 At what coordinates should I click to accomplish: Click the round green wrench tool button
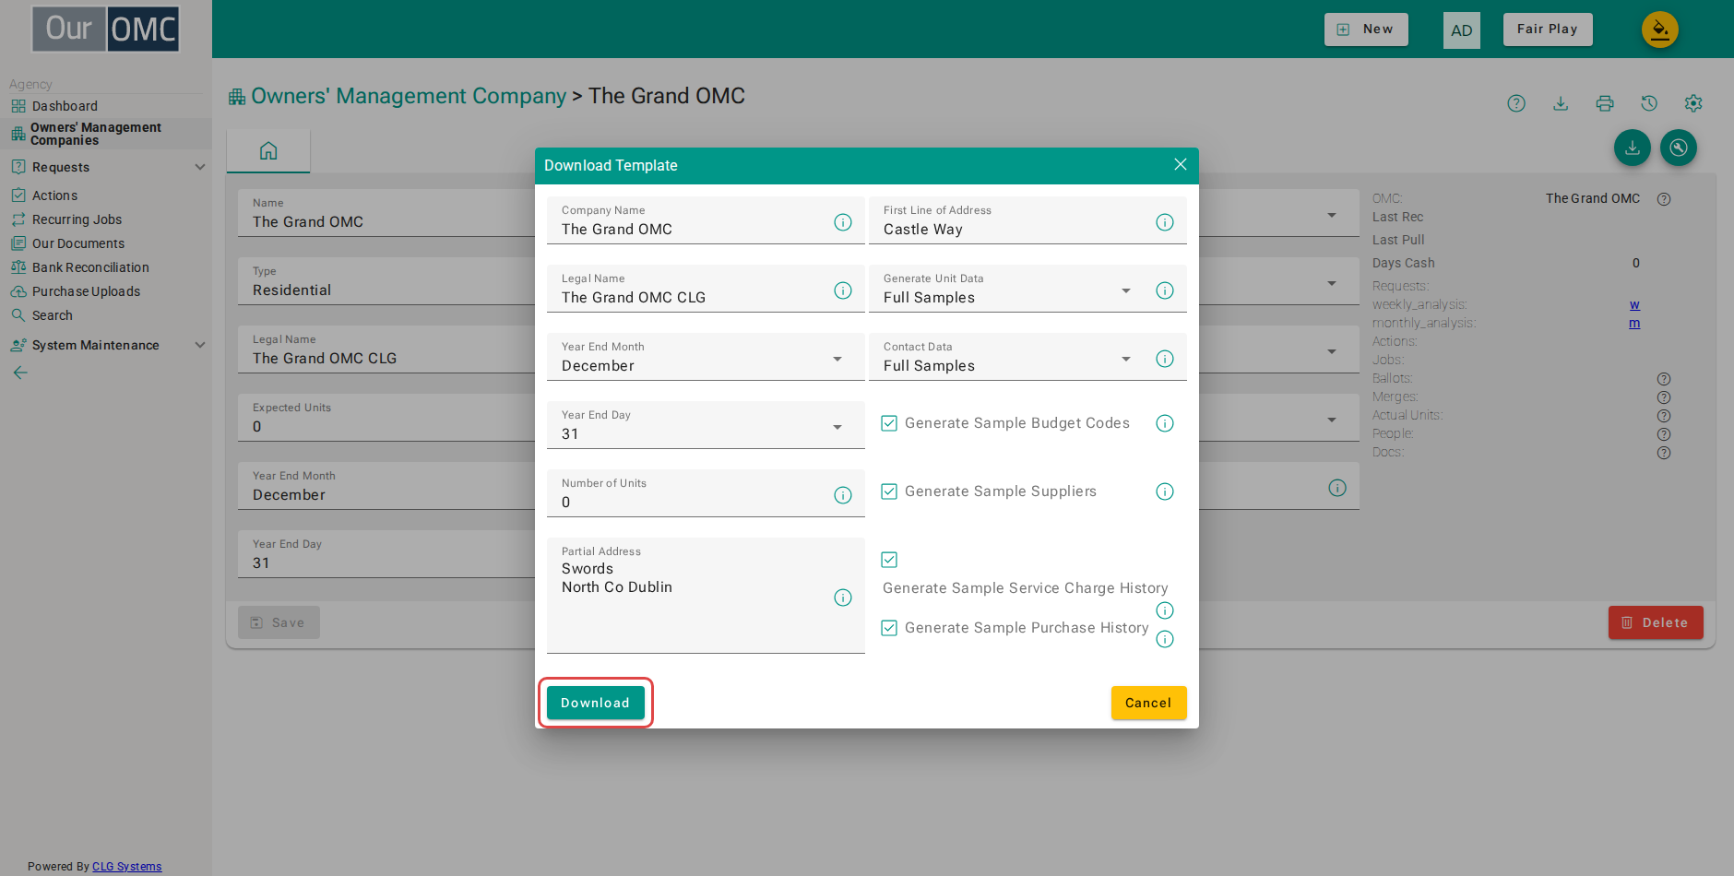[x=1679, y=148]
